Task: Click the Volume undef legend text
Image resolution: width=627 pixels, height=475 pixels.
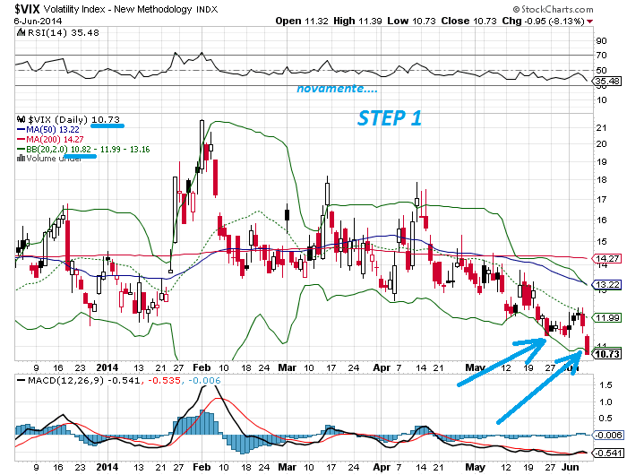Action: (x=54, y=159)
